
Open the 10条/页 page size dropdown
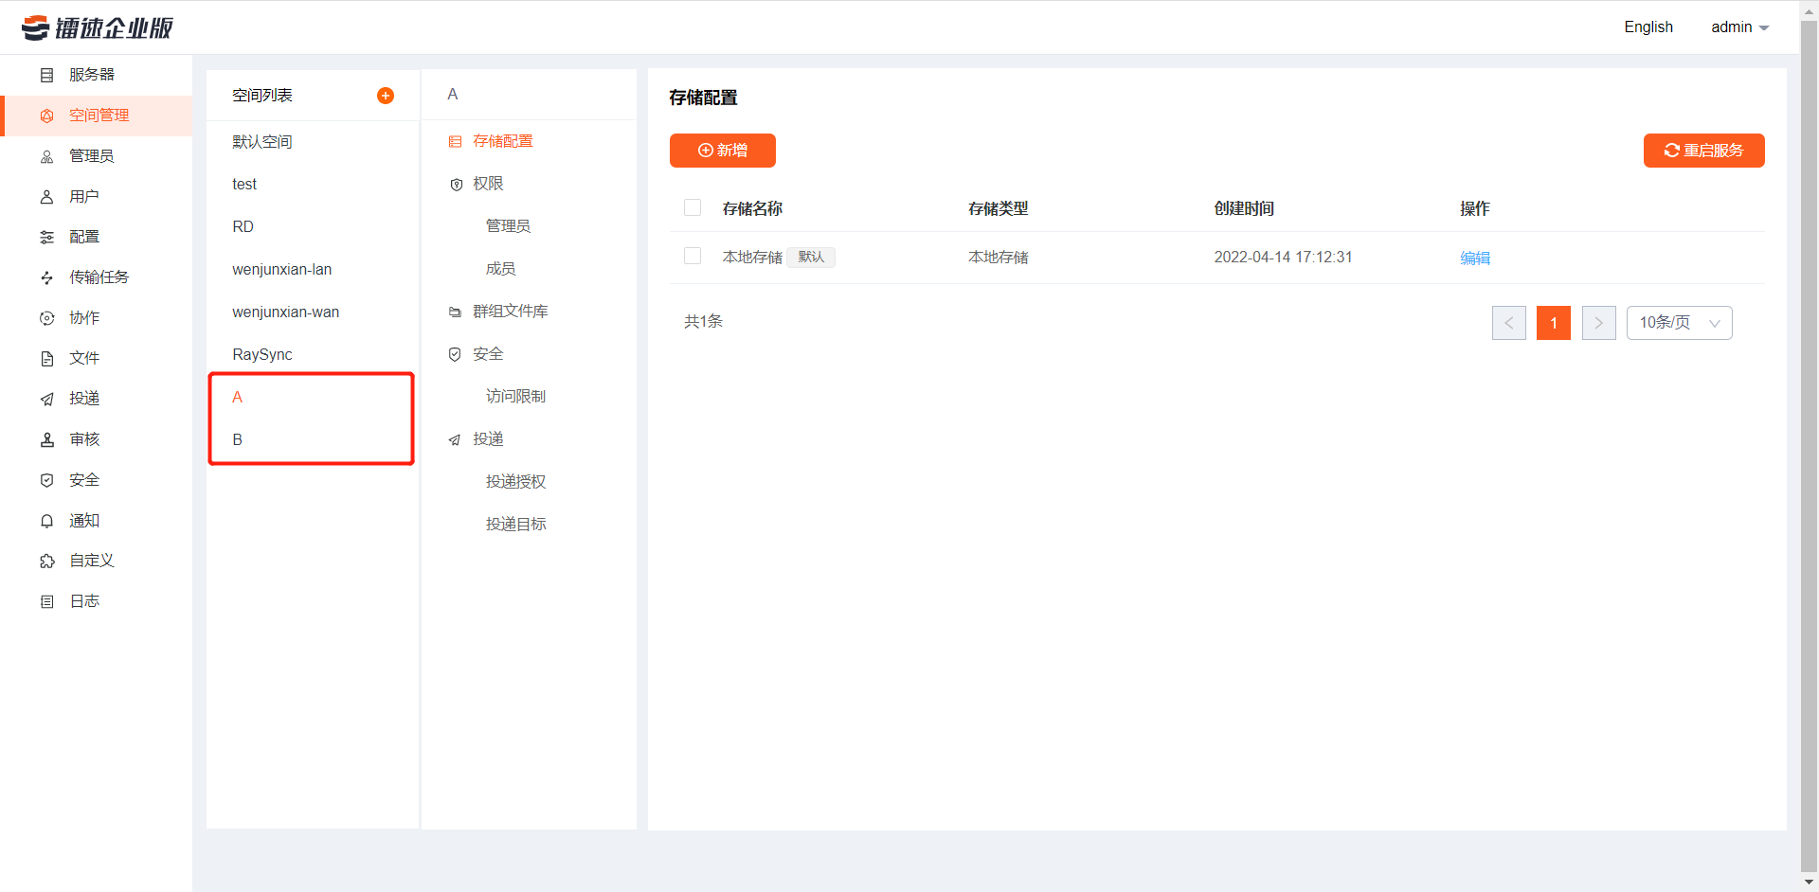point(1679,323)
